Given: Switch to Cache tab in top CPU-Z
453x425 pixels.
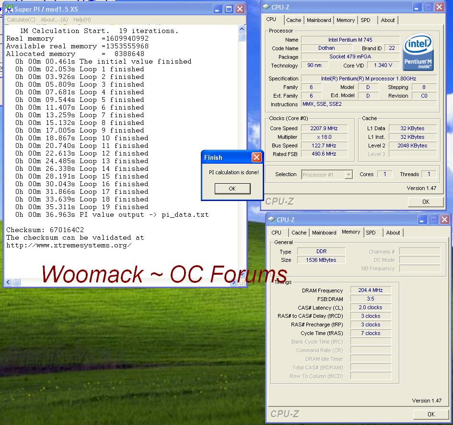Looking at the screenshot, I should coord(293,20).
